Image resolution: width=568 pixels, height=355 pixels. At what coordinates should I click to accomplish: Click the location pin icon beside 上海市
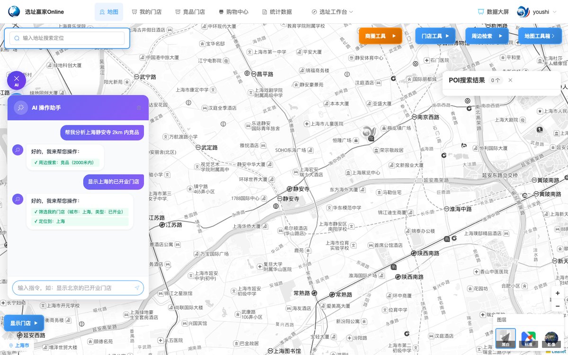10,346
